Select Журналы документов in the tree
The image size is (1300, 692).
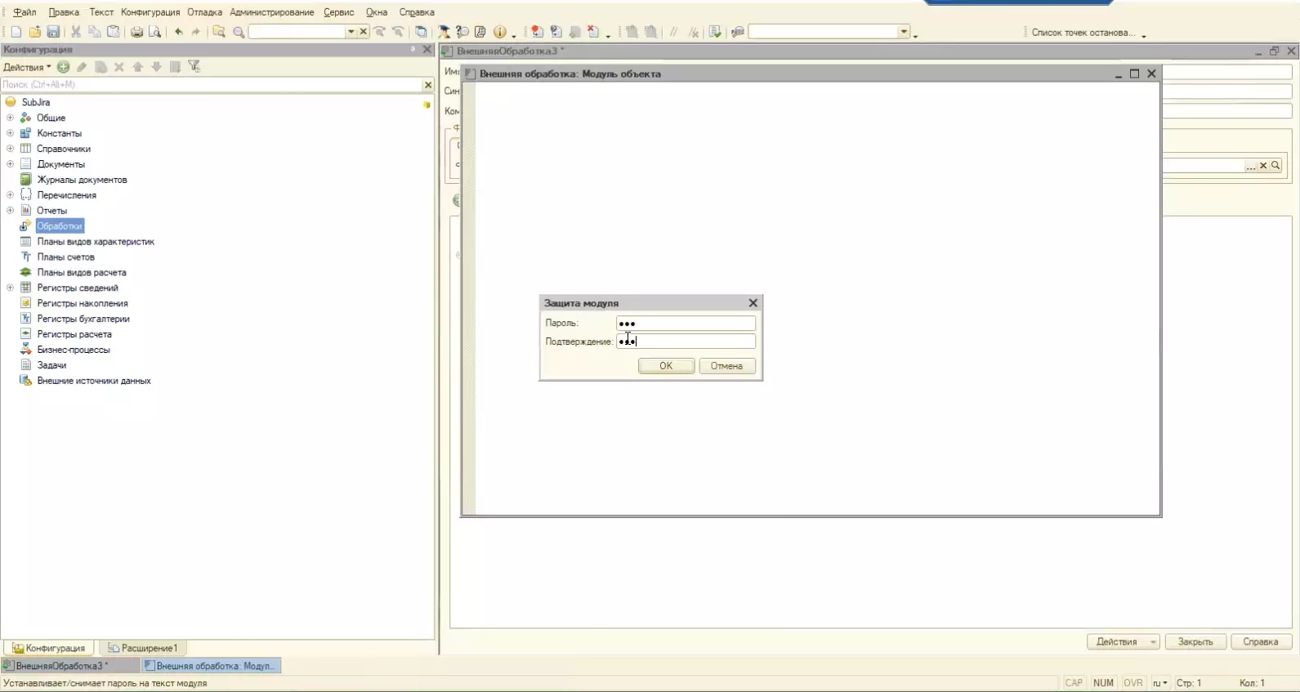click(x=82, y=180)
